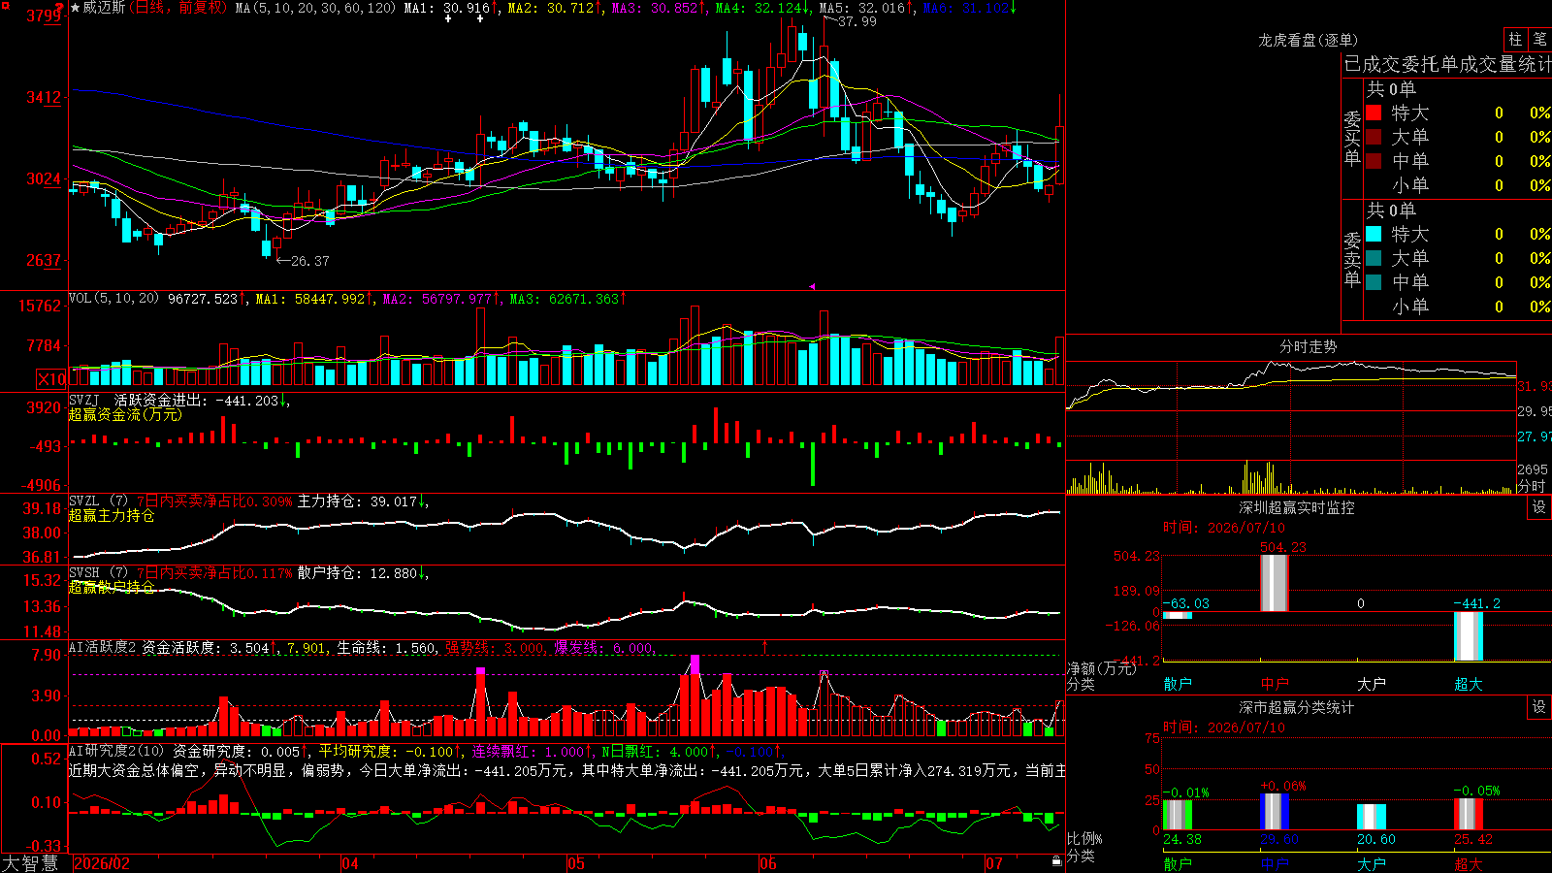The height and width of the screenshot is (873, 1552).
Task: Click the dark red 大单 buy-order swatch
Action: point(1374,137)
